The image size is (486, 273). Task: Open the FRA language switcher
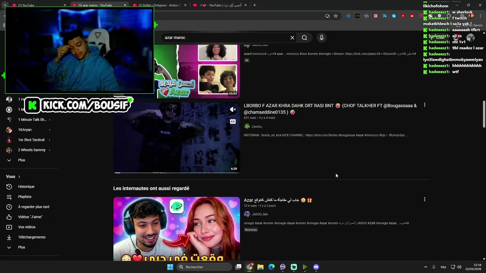[x=443, y=267]
